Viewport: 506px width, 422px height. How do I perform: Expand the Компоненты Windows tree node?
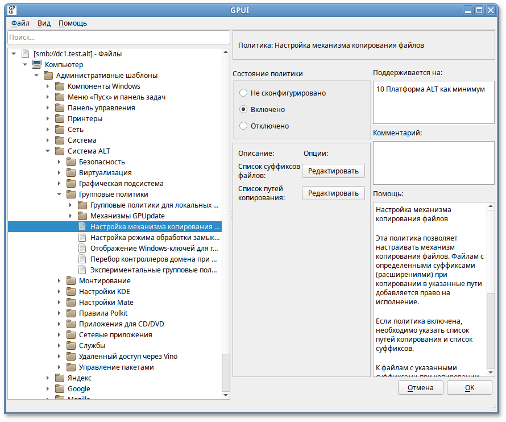tap(48, 86)
